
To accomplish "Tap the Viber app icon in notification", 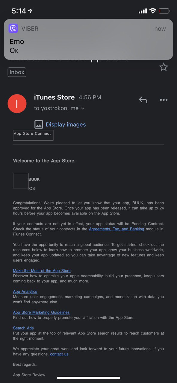I will [x=13, y=29].
